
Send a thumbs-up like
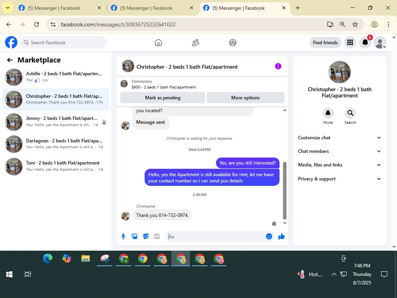tap(281, 236)
